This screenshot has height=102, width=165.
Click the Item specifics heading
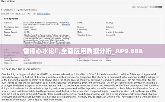click(11, 19)
